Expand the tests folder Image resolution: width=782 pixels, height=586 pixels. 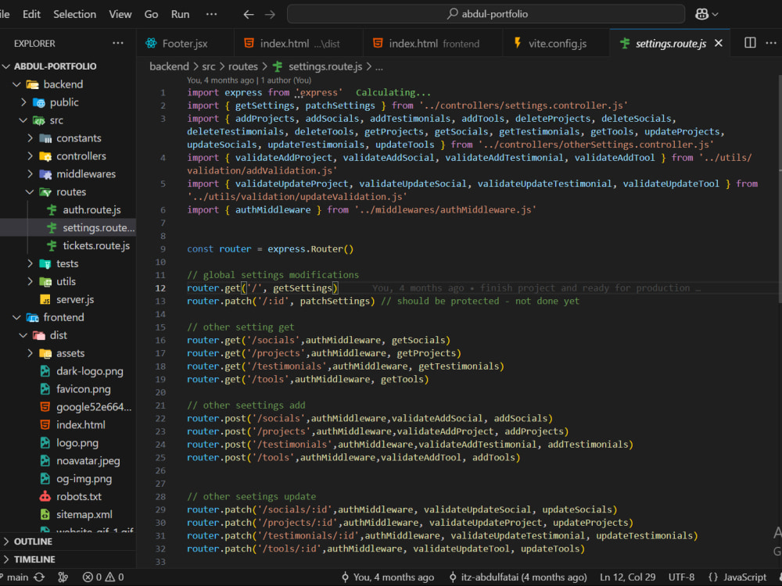click(x=66, y=263)
